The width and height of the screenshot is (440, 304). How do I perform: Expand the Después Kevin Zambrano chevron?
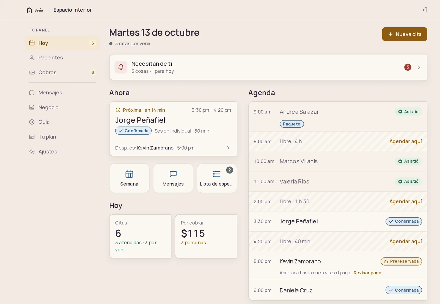228,148
